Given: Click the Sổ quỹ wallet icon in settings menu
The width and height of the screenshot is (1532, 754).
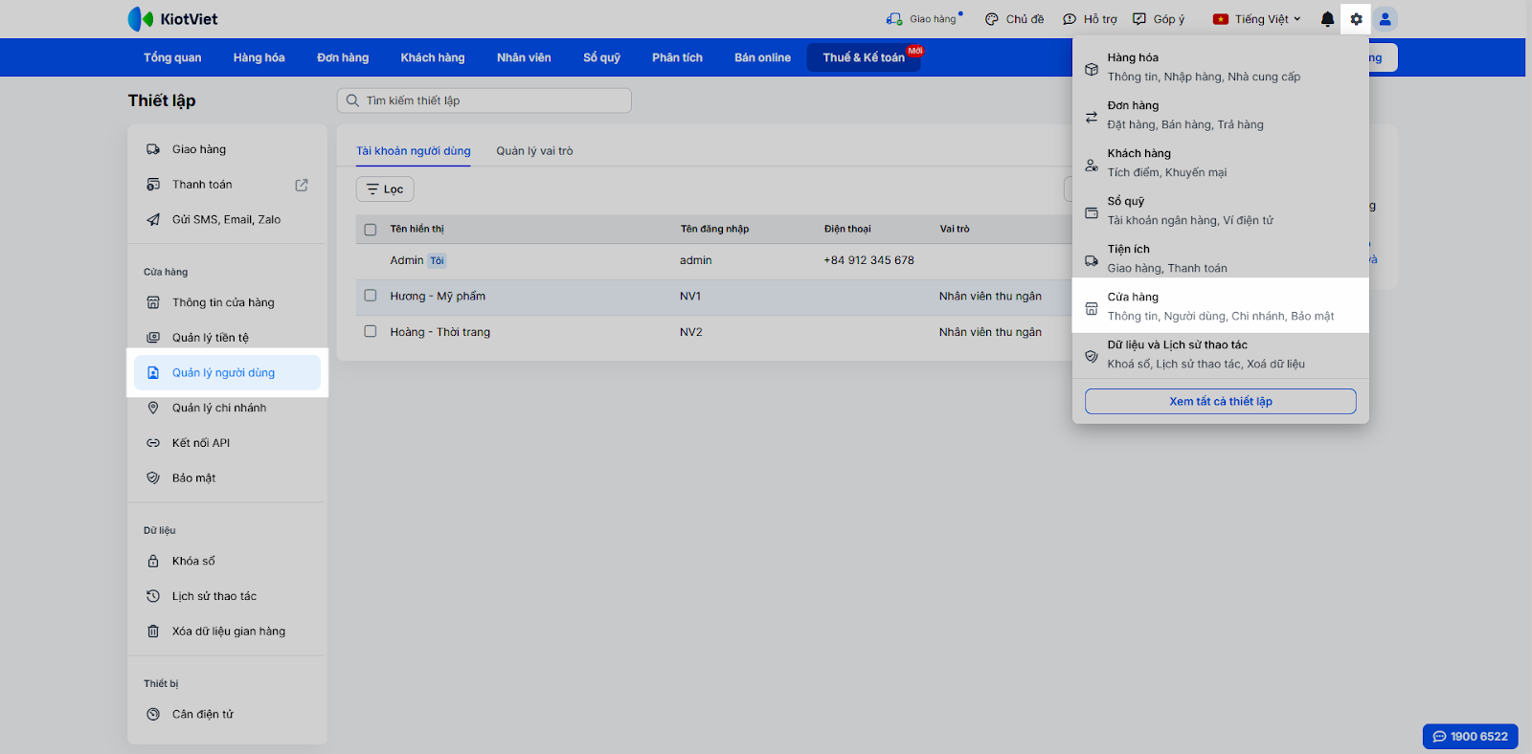Looking at the screenshot, I should (1092, 212).
